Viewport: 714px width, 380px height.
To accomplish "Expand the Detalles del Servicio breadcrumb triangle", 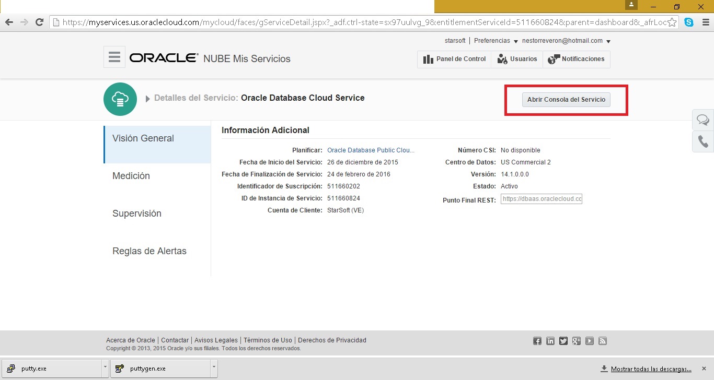I will (148, 99).
